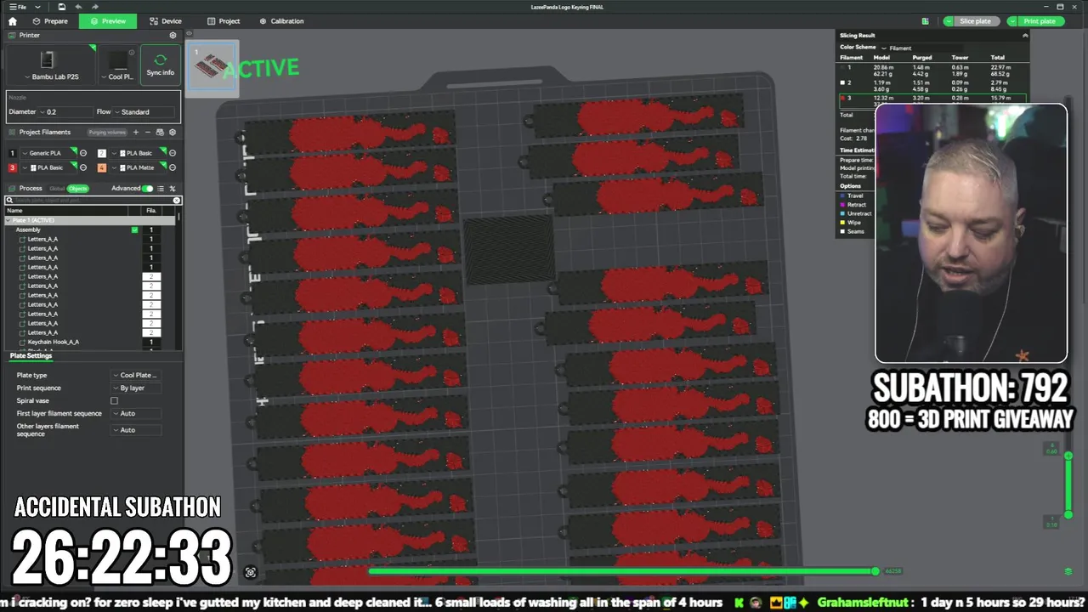Screen dimensions: 1088x612
Task: Switch process scope to Global
Action: click(x=57, y=189)
